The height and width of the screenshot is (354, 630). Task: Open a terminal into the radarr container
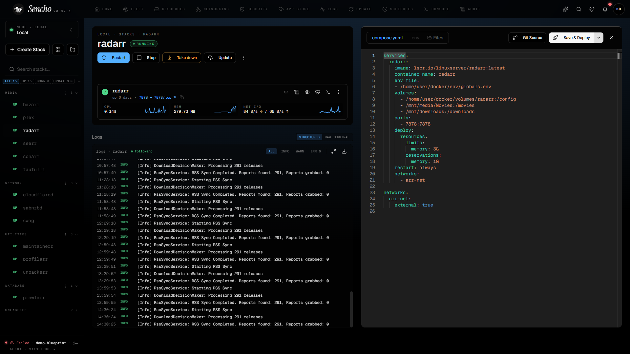coord(328,92)
